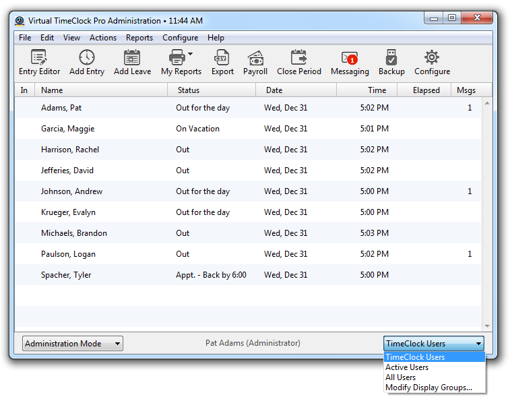Maximize the Virtual TimeClock window
This screenshot has width=510, height=399.
coord(451,18)
